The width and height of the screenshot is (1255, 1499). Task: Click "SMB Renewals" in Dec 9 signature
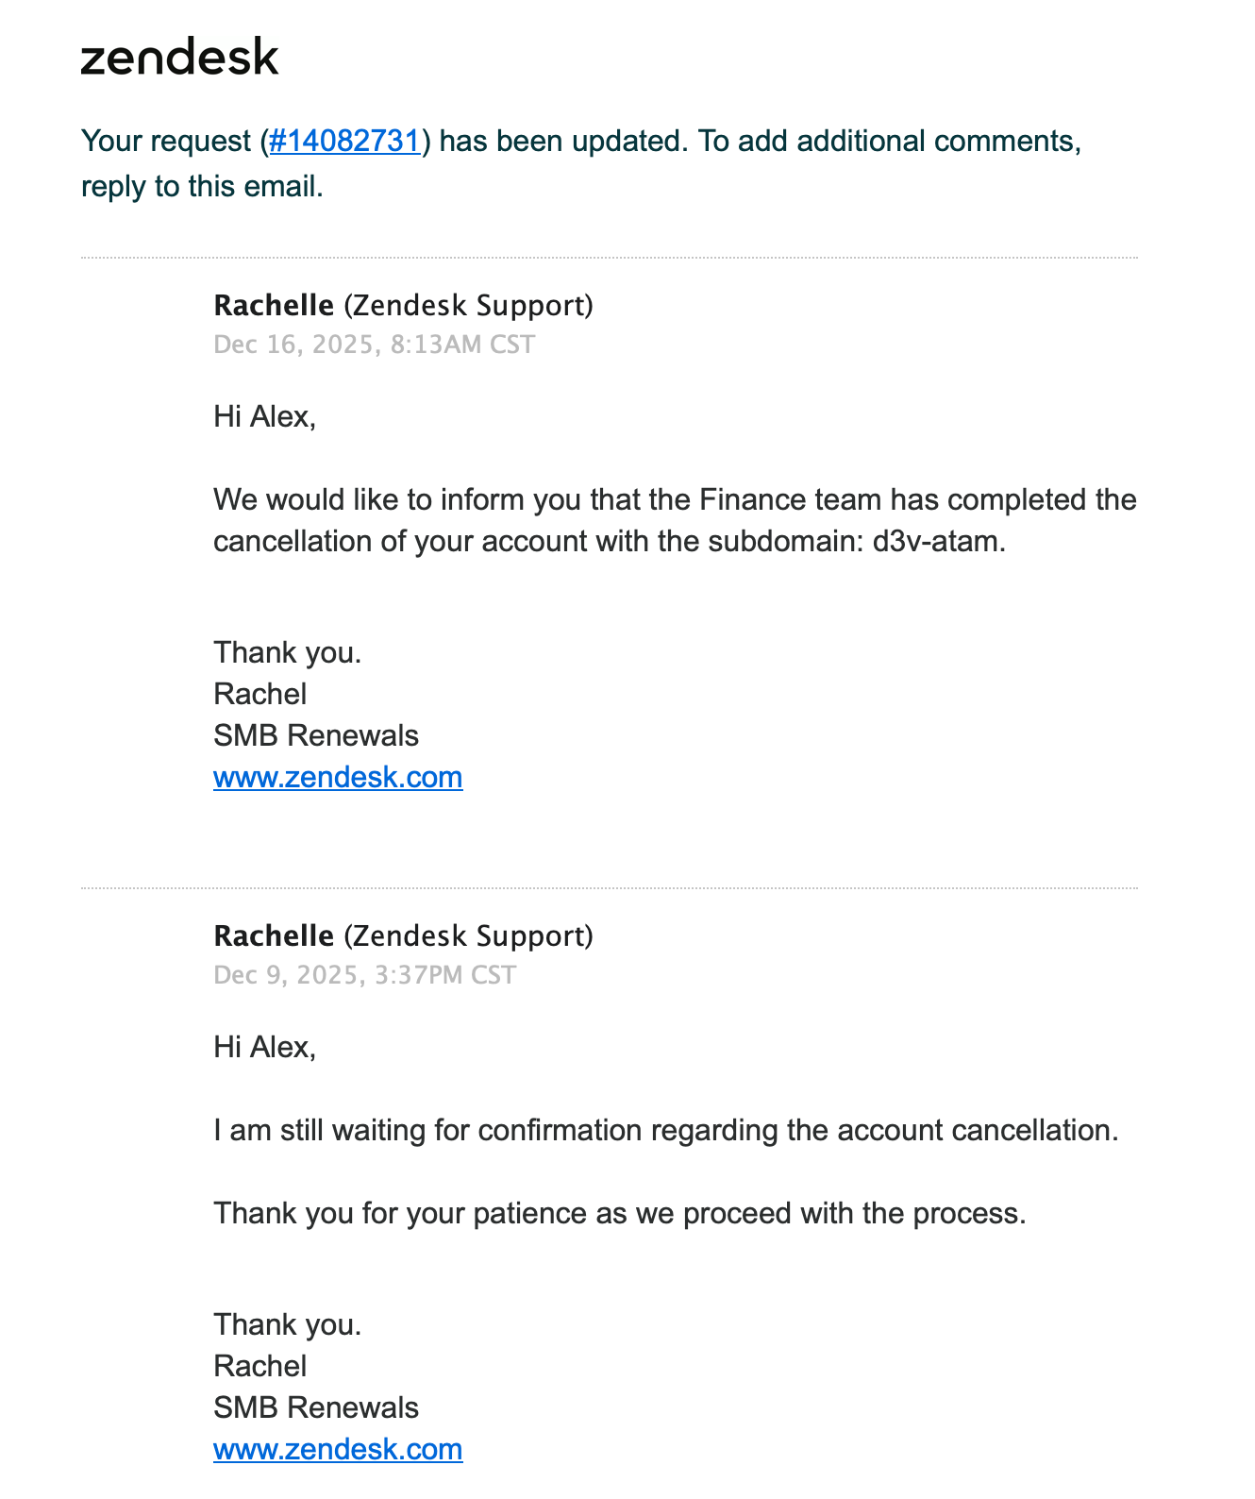click(316, 1407)
